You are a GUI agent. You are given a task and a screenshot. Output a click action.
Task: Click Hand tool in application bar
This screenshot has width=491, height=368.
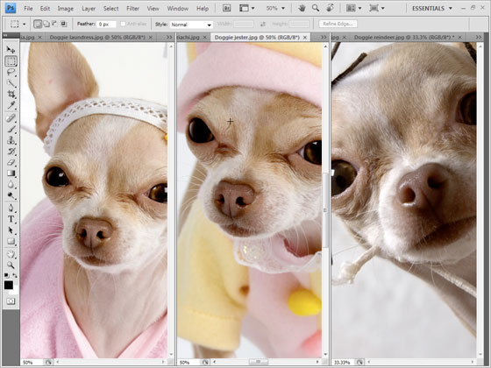tap(302, 8)
